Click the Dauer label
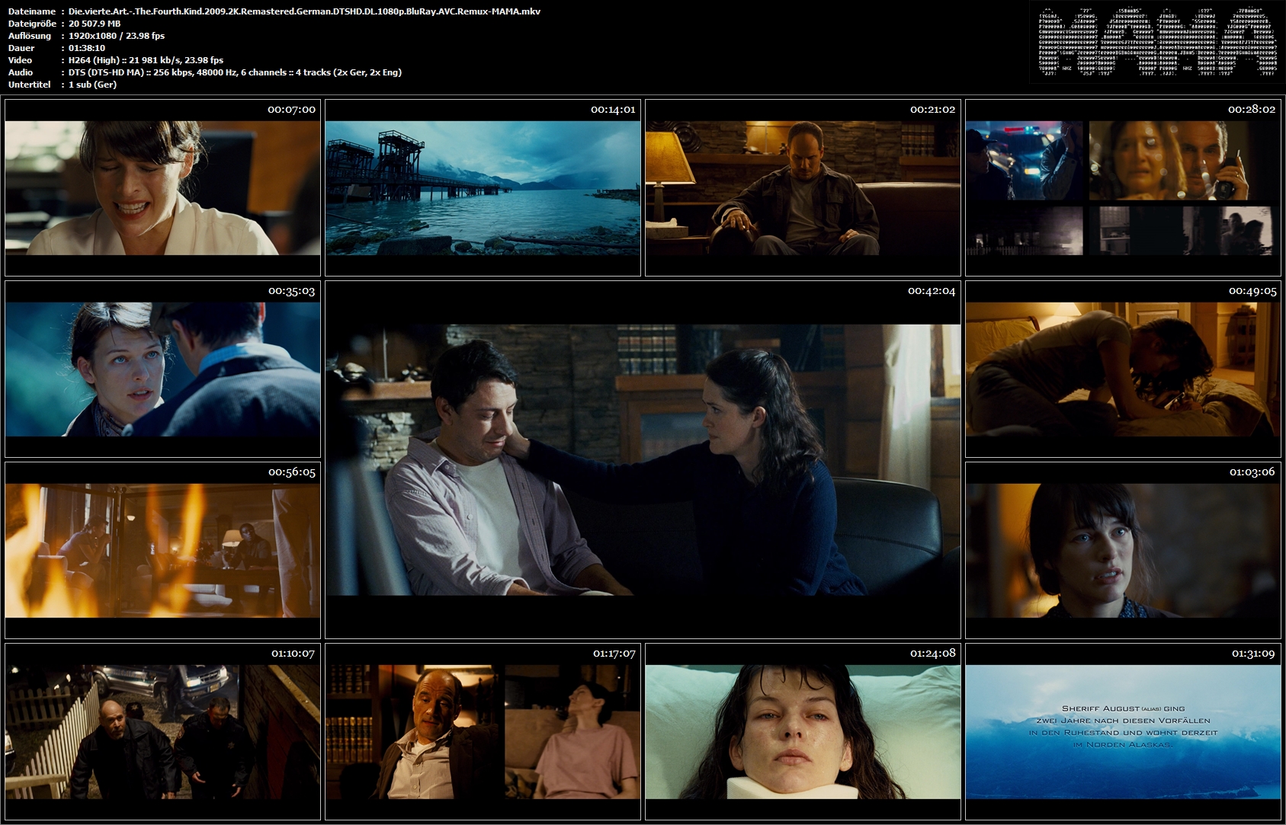 [21, 48]
